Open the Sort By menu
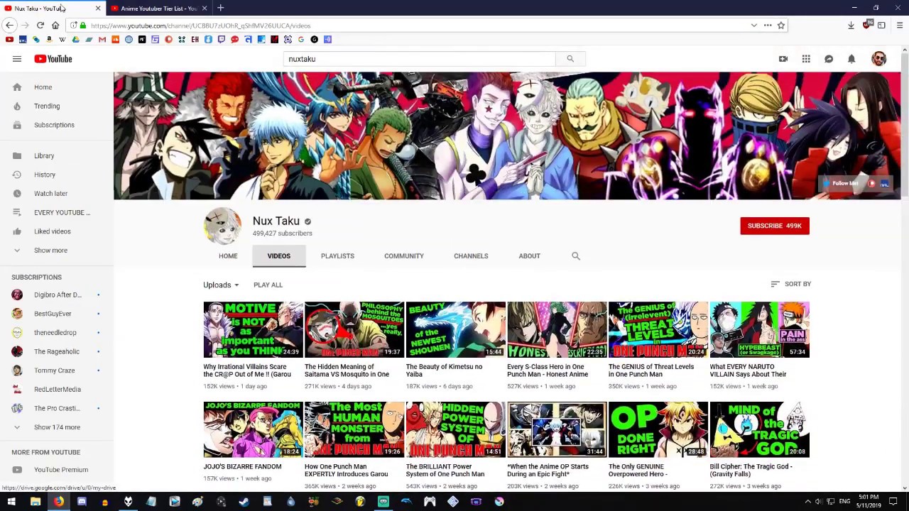 [790, 284]
